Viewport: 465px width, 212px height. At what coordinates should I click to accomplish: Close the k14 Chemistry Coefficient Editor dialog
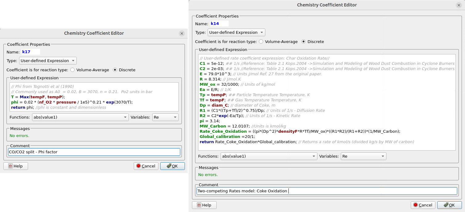(459, 5)
